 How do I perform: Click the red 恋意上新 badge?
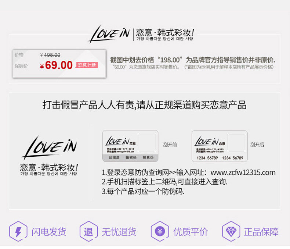pos(87,65)
